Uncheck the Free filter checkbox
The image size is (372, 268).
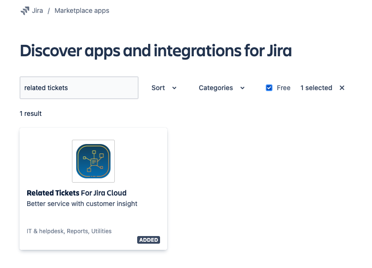(269, 88)
